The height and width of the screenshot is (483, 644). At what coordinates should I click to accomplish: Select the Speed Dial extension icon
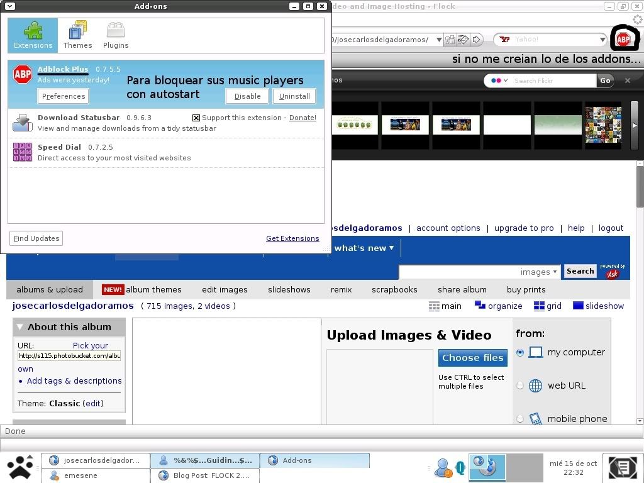tap(22, 152)
